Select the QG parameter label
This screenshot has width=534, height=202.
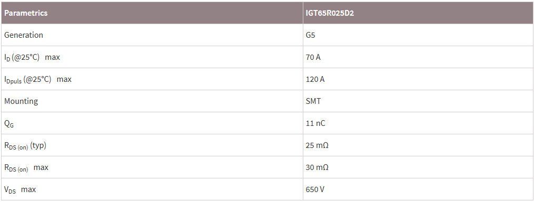coord(9,124)
